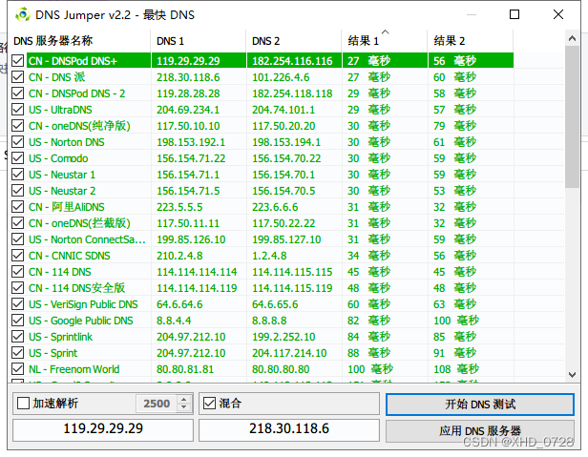Image resolution: width=588 pixels, height=457 pixels.
Task: Toggle checkbox for US - UltraDNS
Action: 17,110
